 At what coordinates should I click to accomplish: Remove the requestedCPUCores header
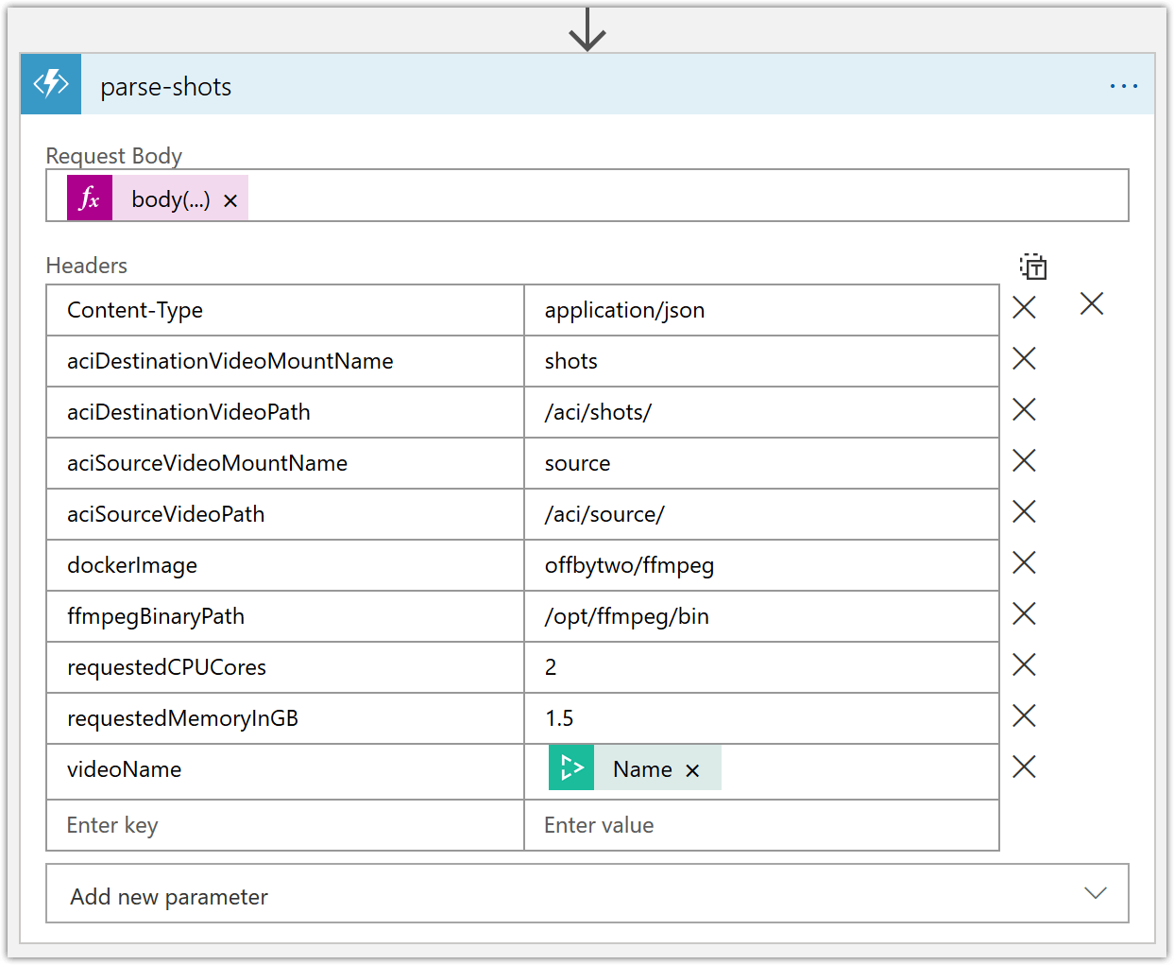pos(1024,664)
